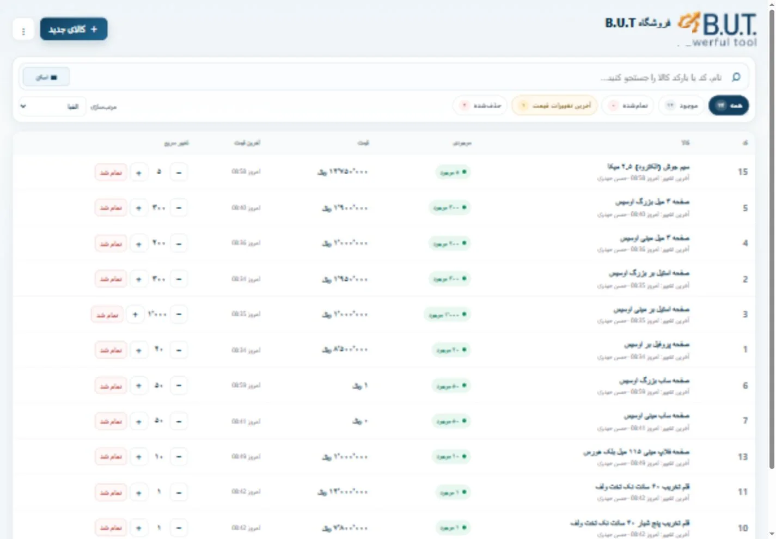Click the 08:59 last price time in row 6
This screenshot has height=539, width=776.
coord(246,385)
